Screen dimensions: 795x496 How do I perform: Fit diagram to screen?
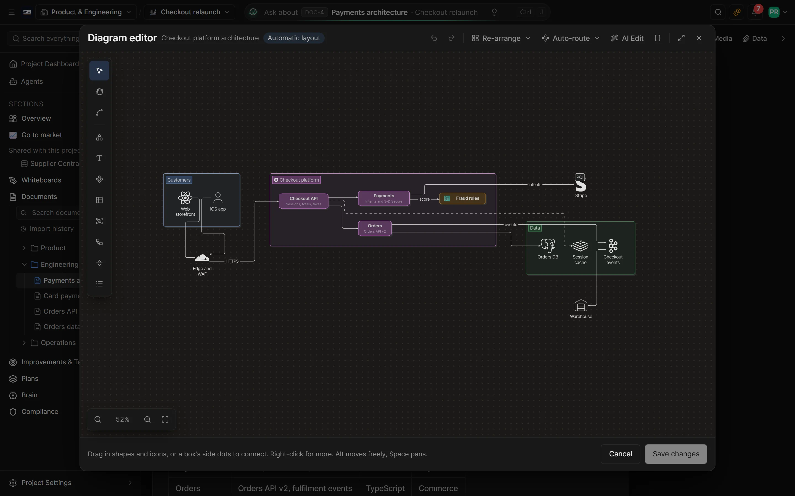coord(165,419)
